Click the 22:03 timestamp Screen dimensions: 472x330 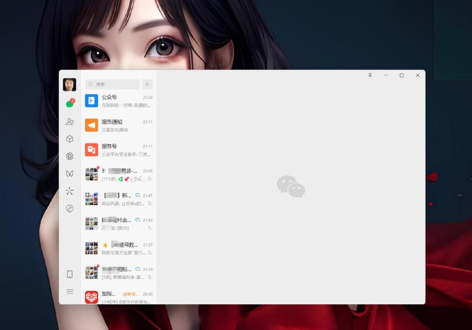pos(147,171)
